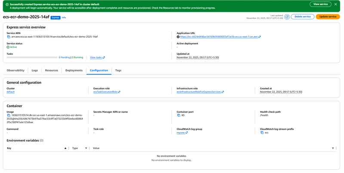Open the Deployments tab
Screen dimensions: 344x173
[74, 70]
